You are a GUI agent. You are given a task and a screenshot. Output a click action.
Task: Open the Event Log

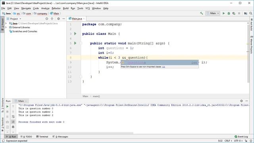pyautogui.click(x=241, y=137)
